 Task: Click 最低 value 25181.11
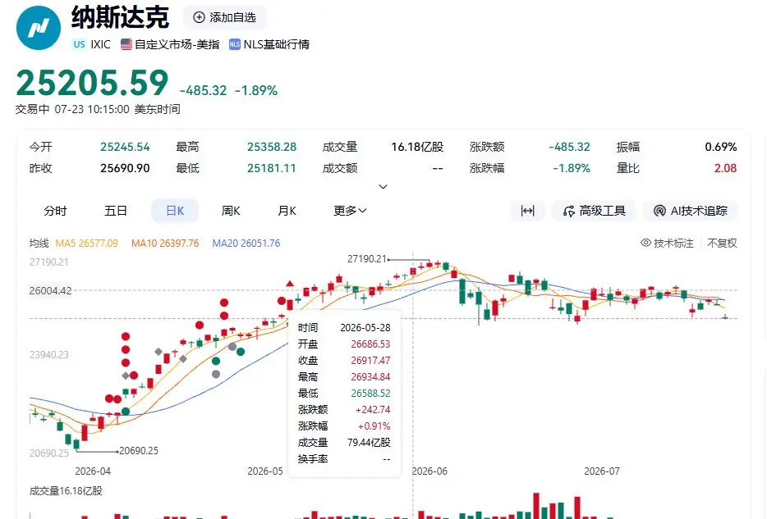[272, 168]
